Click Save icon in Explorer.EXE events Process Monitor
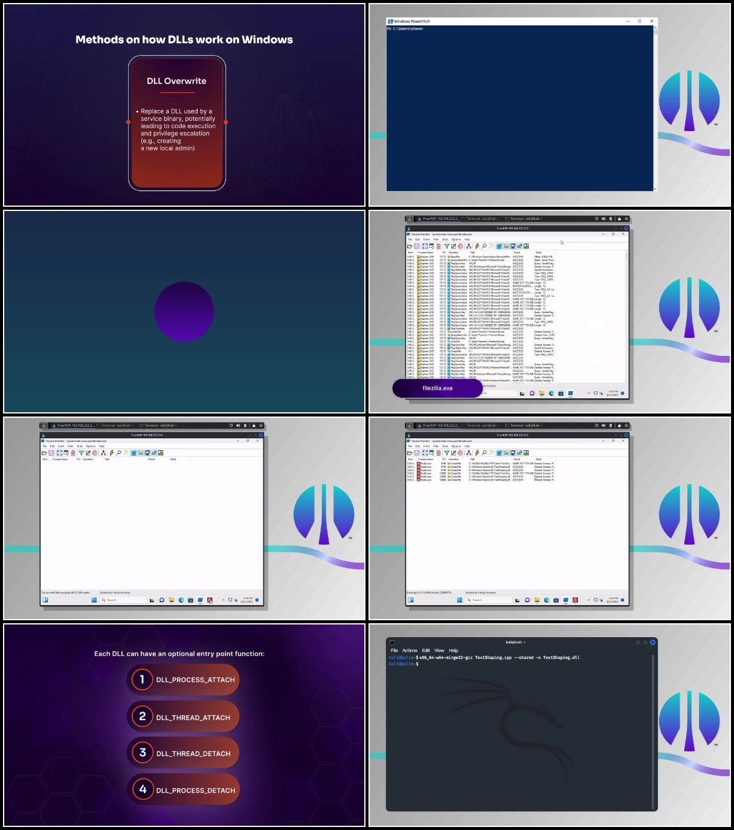Screen dimensions: 734x830 417,246
